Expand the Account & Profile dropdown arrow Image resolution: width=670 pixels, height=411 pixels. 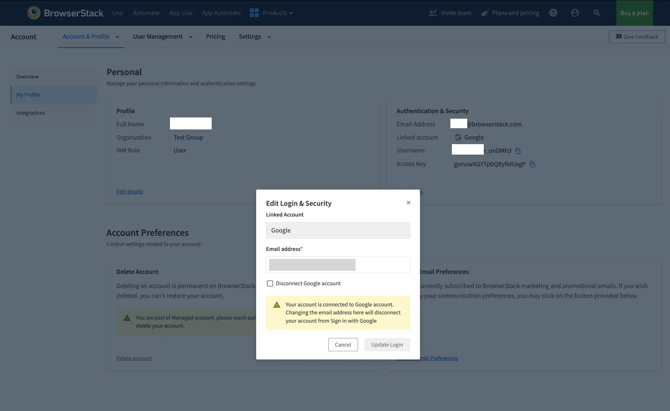tap(117, 37)
